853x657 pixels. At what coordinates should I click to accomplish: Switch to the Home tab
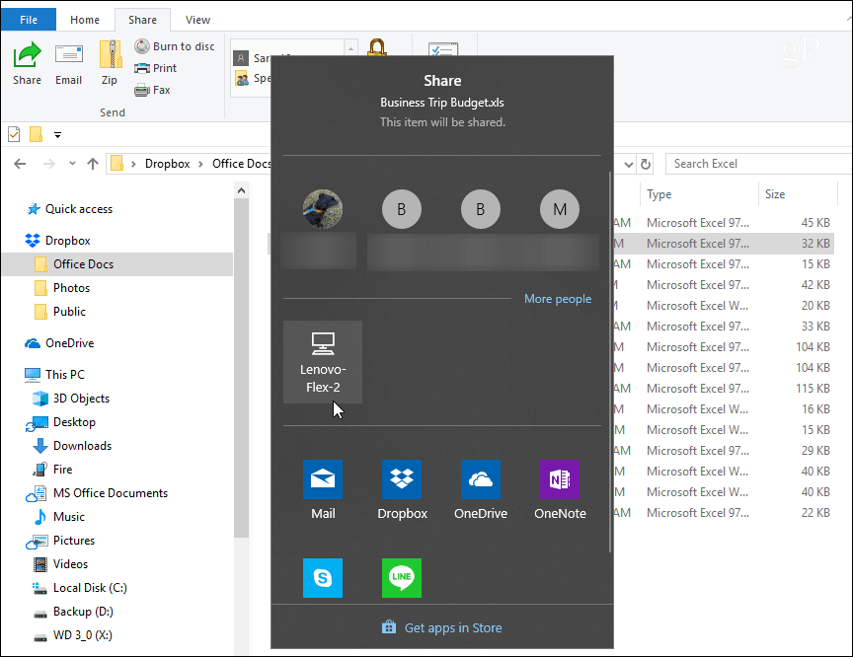(85, 20)
